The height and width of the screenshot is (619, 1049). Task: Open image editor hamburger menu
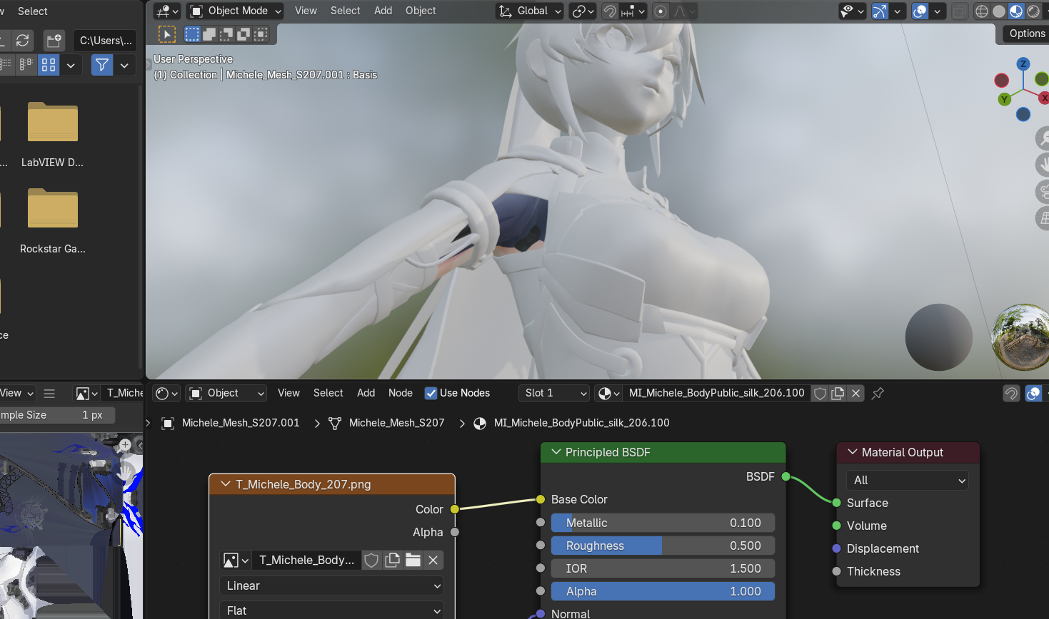(x=49, y=393)
